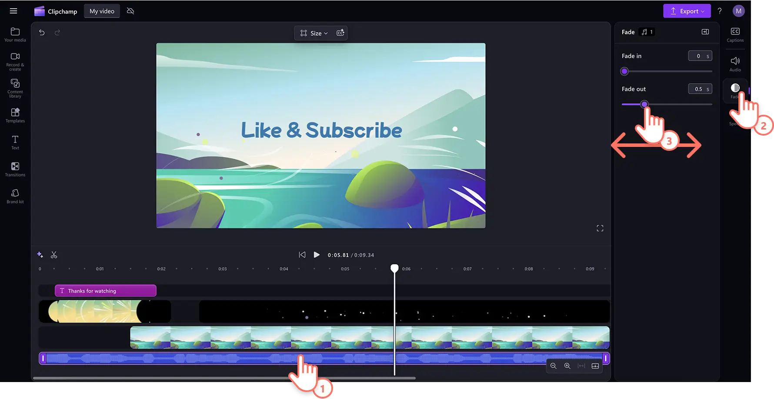Click the cloud sync off icon

130,11
